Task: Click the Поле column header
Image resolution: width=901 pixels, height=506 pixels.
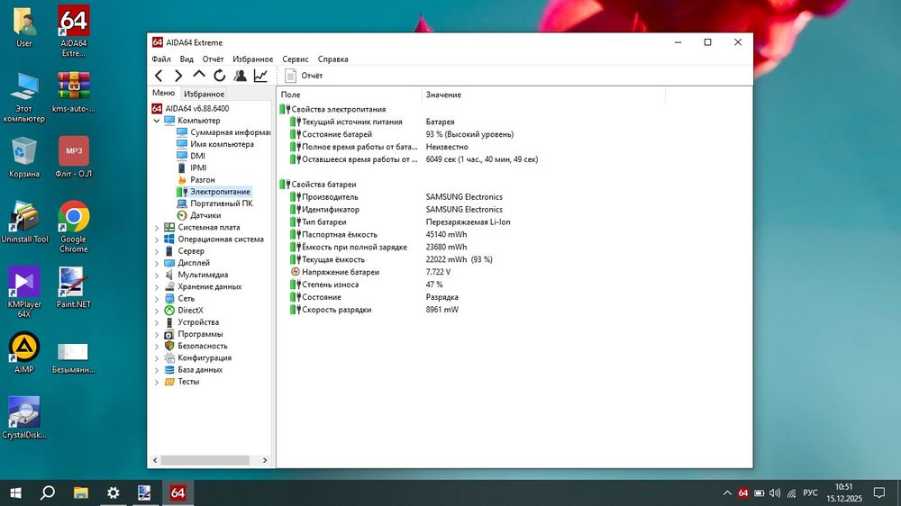Action: pyautogui.click(x=349, y=95)
